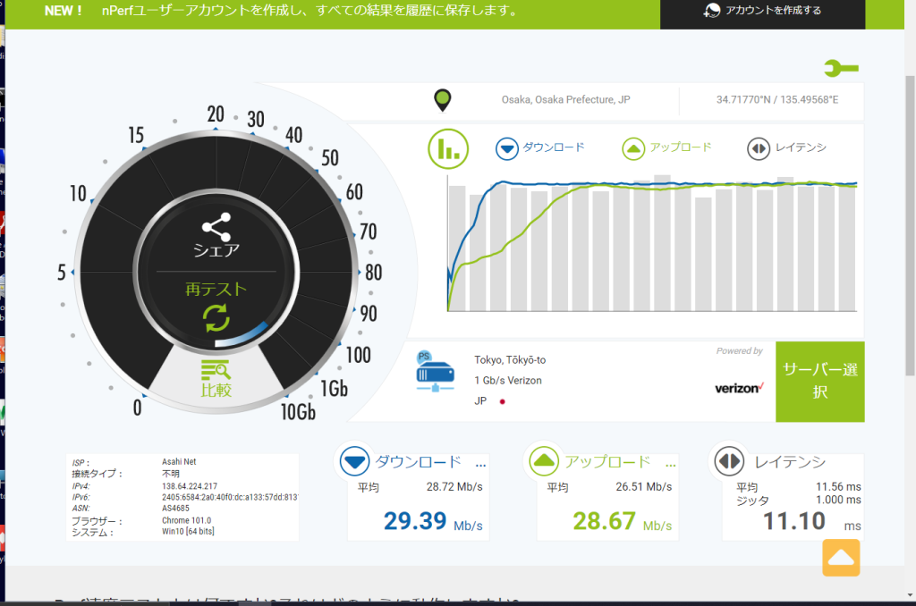
Task: Toggle the アップロード graph legend
Action: (667, 148)
